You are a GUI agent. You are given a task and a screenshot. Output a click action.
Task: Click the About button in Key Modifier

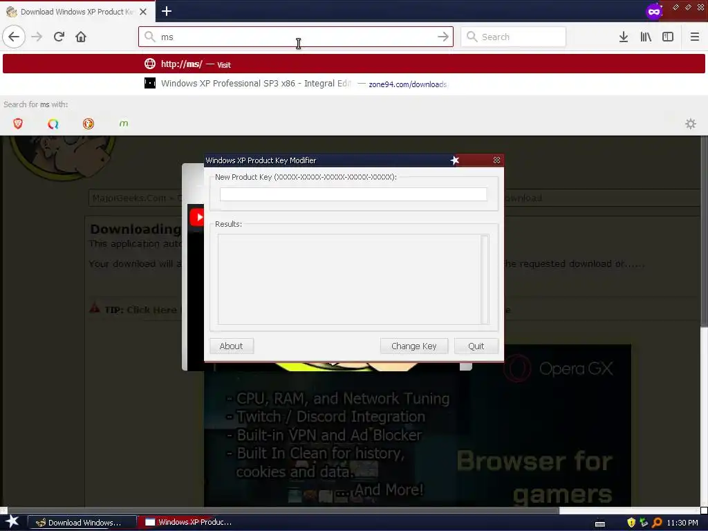coord(231,346)
